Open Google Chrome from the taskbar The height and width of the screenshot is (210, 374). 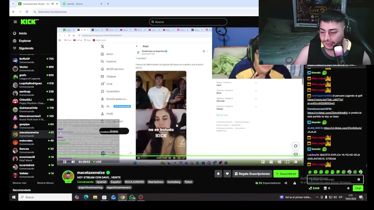(122, 197)
